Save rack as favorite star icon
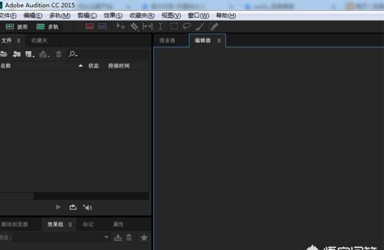Viewport: 384px width, 250px height. coord(144,238)
